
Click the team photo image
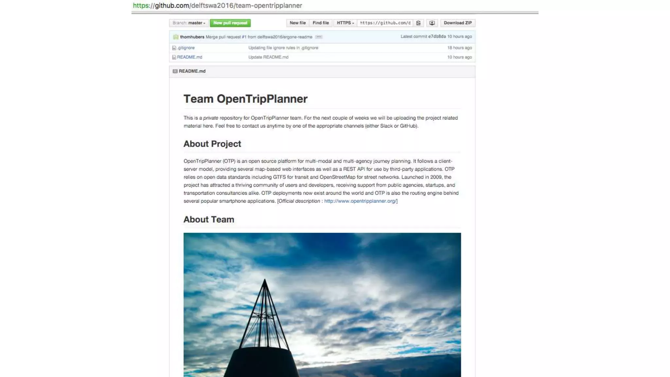[x=322, y=304]
